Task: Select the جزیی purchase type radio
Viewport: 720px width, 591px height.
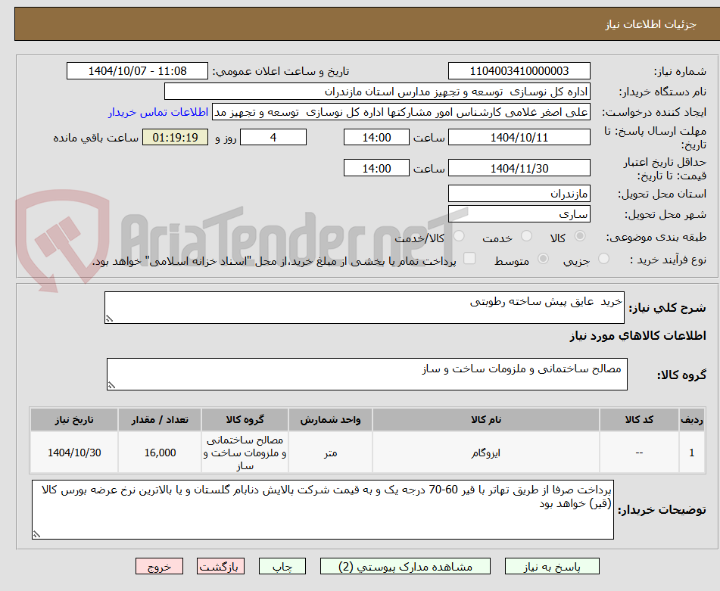Action: pos(604,259)
